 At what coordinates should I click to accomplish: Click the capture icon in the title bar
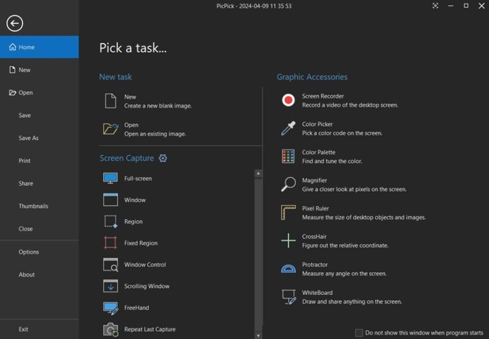[x=435, y=6]
